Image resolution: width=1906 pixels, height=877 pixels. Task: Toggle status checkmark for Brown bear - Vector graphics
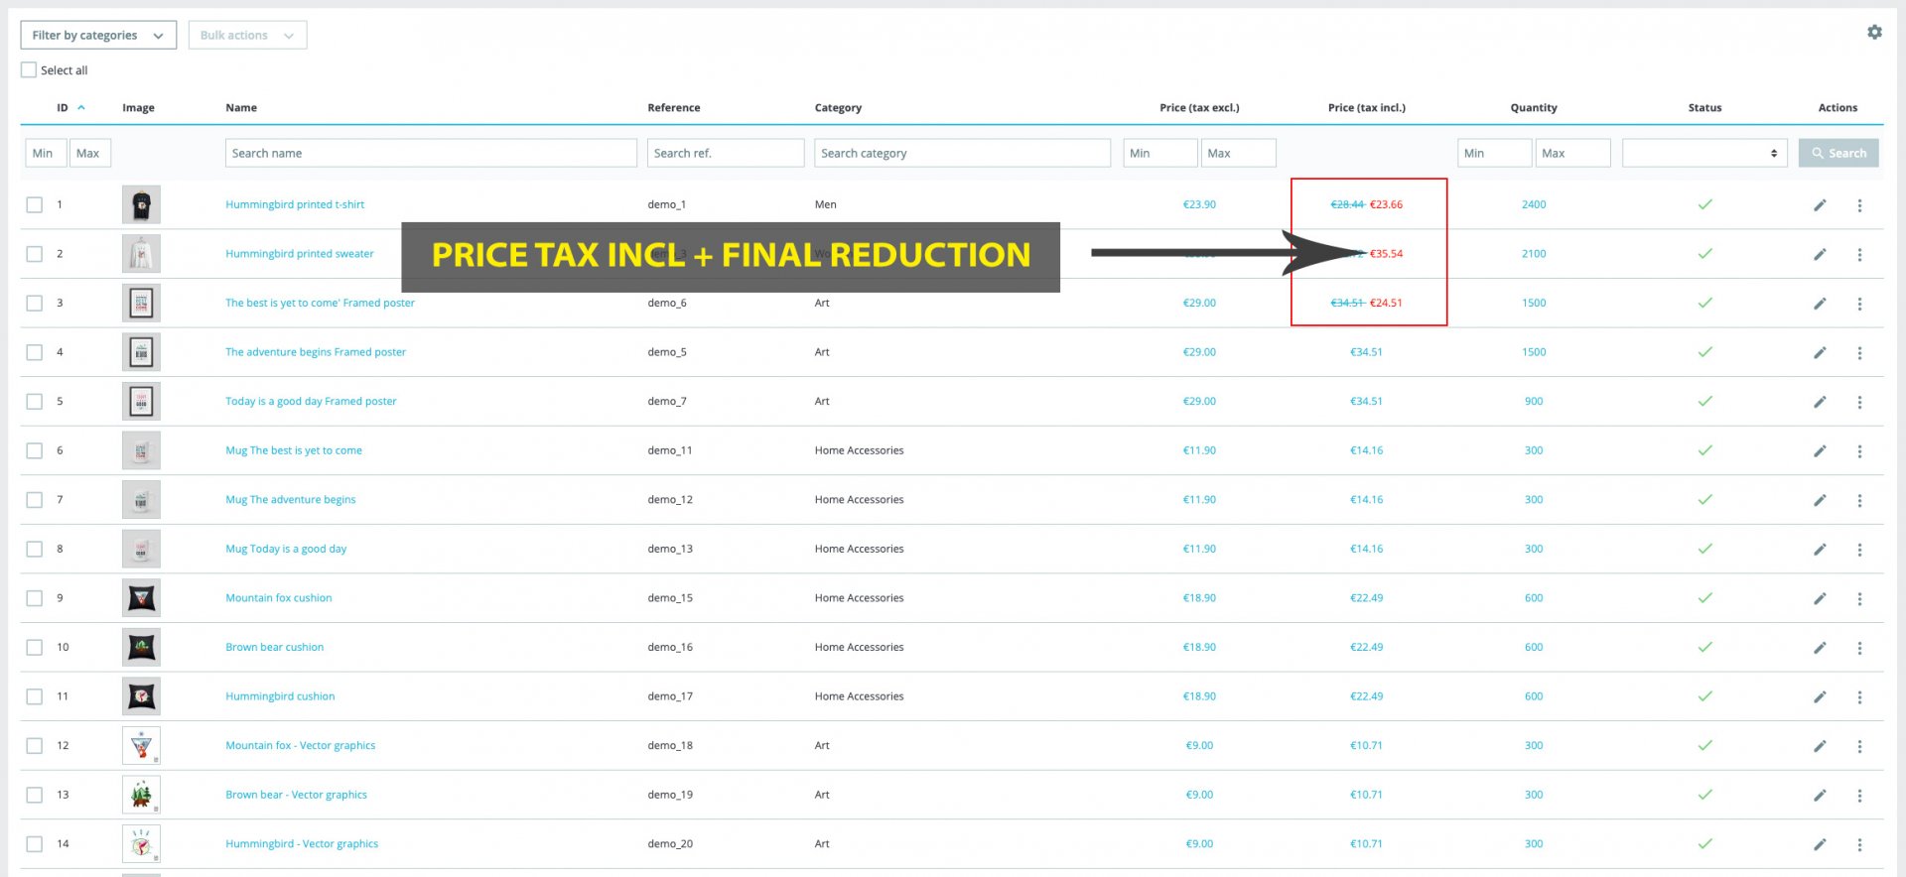pyautogui.click(x=1704, y=795)
